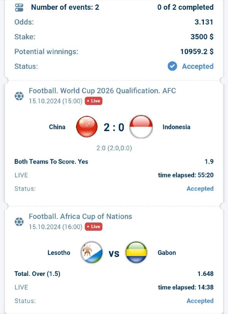Click the China team flag emblem
228x314 pixels.
(x=87, y=126)
